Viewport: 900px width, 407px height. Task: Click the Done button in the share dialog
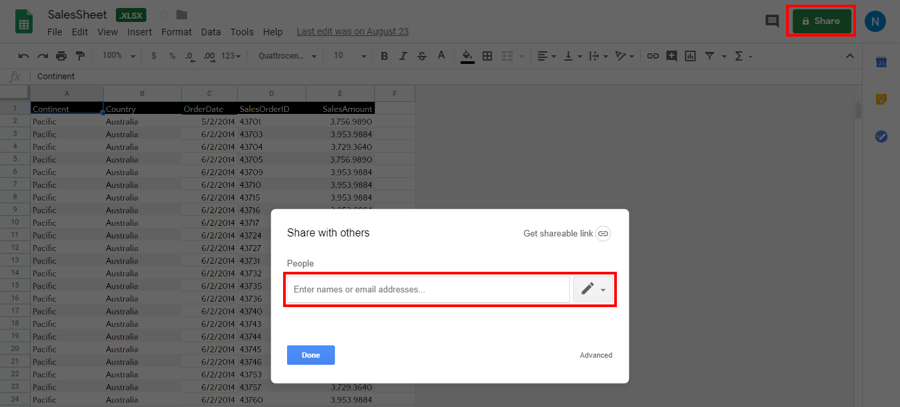pos(310,354)
